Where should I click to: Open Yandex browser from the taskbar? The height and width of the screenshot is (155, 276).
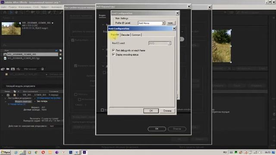click(64, 152)
